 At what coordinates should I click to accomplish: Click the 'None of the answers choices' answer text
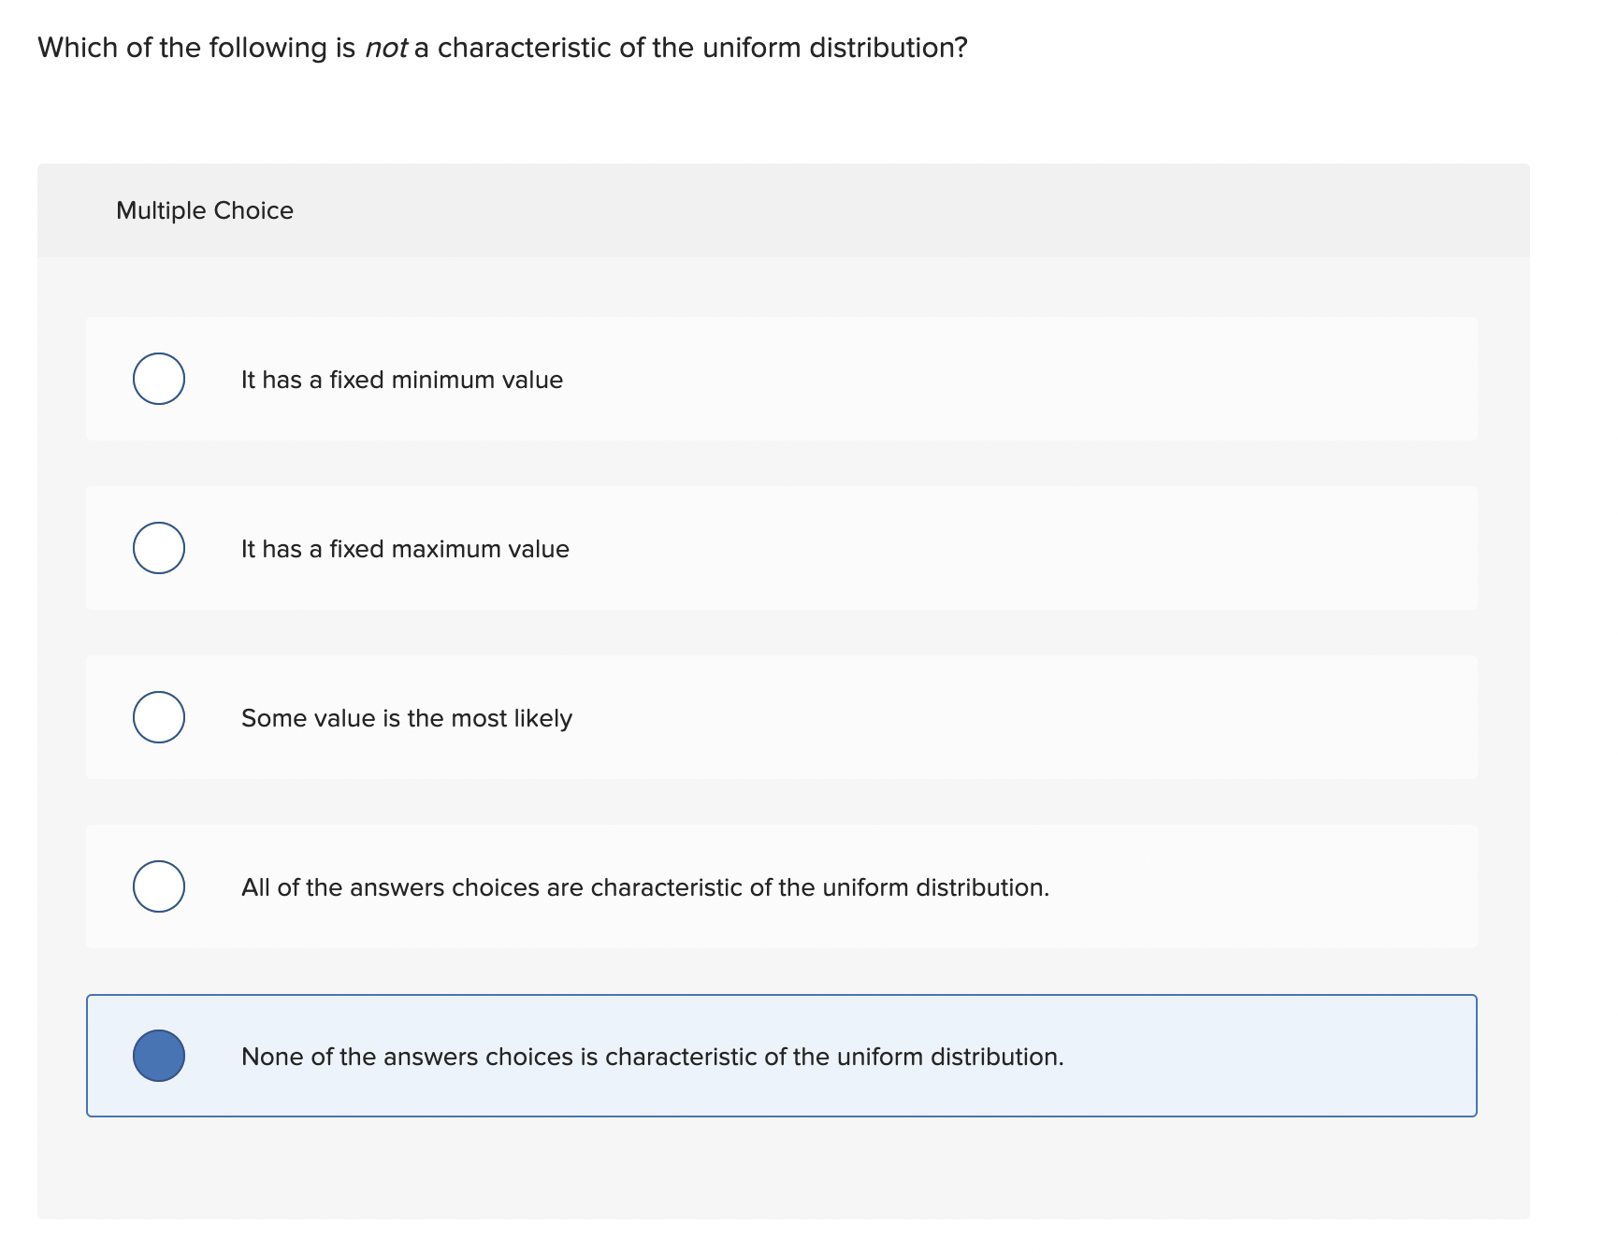653,1057
